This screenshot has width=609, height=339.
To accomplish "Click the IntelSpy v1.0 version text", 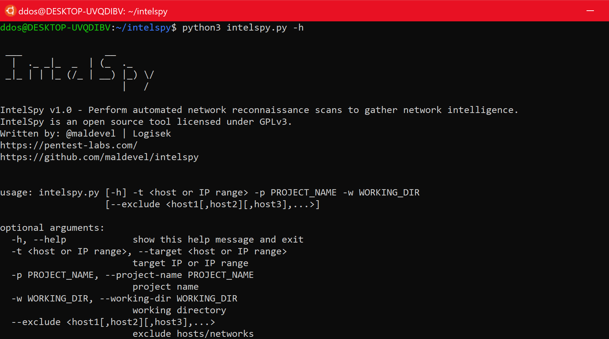I will tap(36, 110).
